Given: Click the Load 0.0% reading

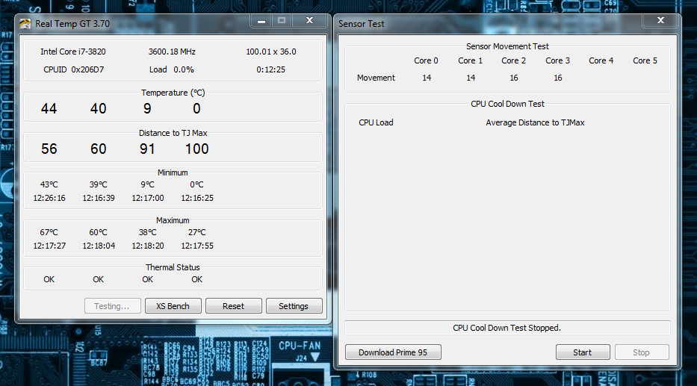Looking at the screenshot, I should pyautogui.click(x=172, y=69).
